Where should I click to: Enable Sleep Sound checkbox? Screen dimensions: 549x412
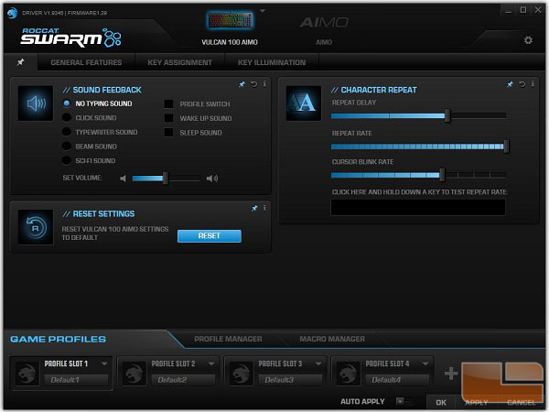tap(168, 133)
